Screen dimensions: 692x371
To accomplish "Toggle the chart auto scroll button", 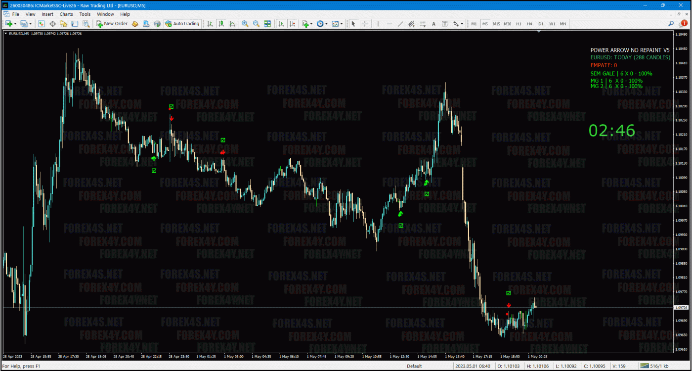I will point(281,24).
